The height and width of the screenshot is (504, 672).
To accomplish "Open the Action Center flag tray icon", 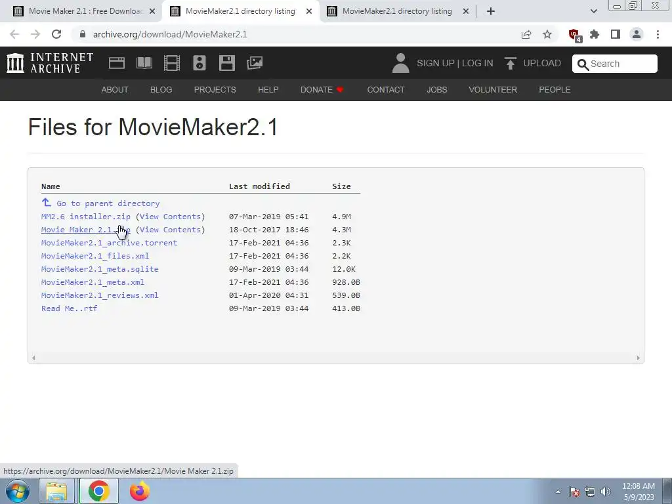I will pos(574,492).
